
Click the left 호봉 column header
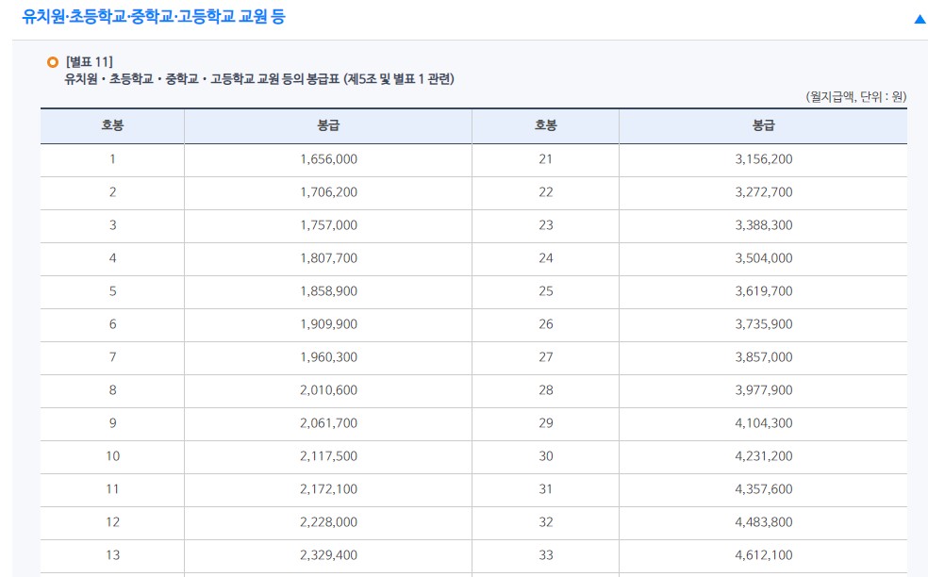(112, 125)
